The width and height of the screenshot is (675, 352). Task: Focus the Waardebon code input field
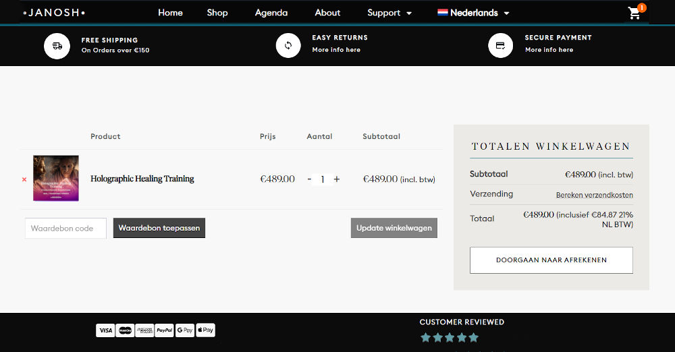[x=65, y=228]
